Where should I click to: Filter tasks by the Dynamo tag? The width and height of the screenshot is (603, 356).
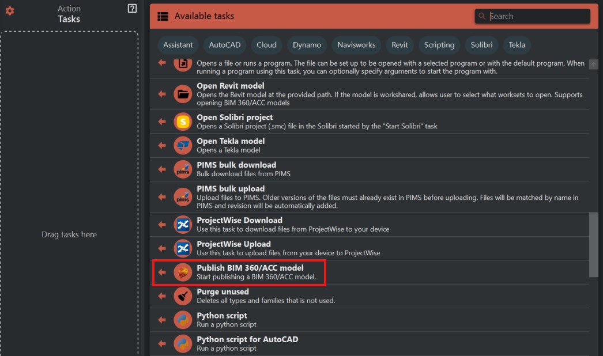[x=307, y=45]
